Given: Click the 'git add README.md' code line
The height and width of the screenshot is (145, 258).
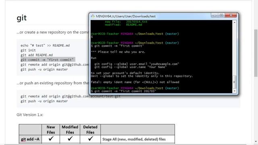Looking at the screenshot, I should click(37, 55).
